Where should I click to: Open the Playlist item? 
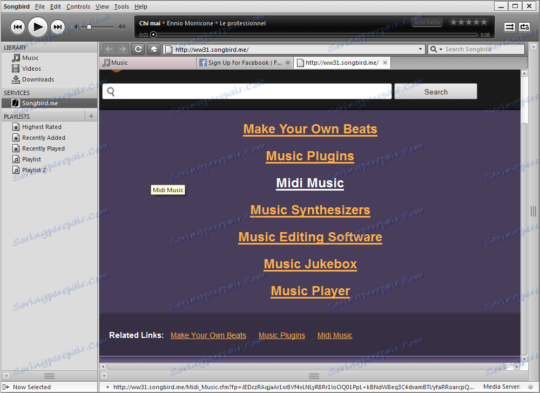tap(49, 159)
